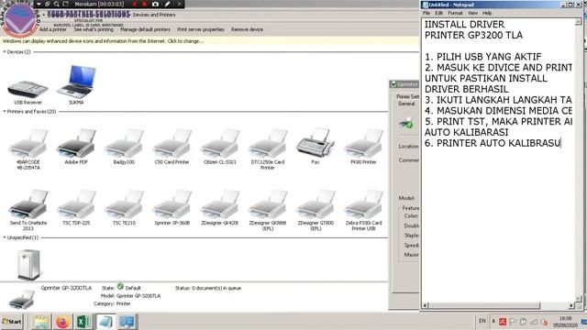587x330 pixels.
Task: Click Remove device in toolbar
Action: coord(247,29)
